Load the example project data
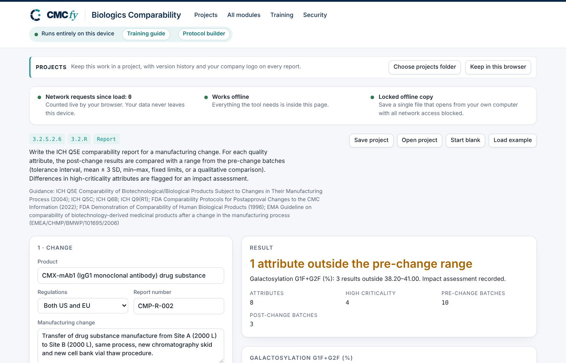 pos(513,140)
